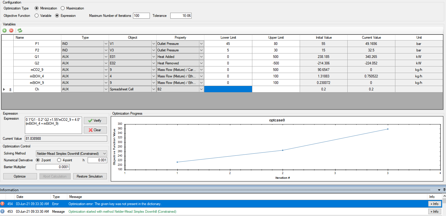
Task: Refresh the variables list
Action: [x=20, y=30]
